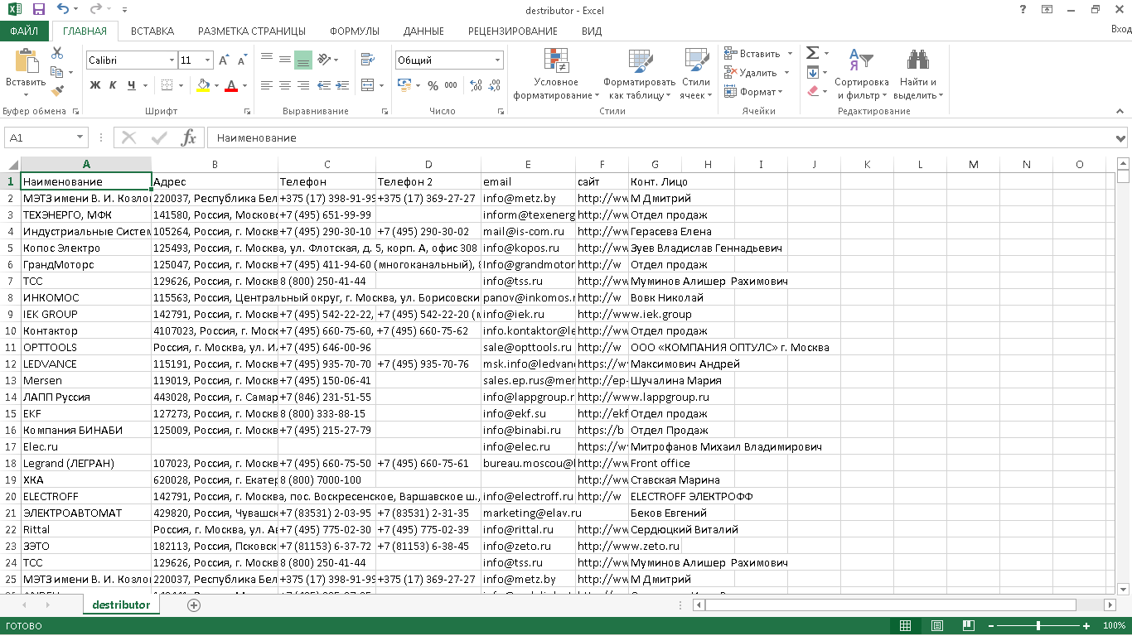Screen dimensions: 1132x636
Task: Align cell text to the top
Action: 267,59
